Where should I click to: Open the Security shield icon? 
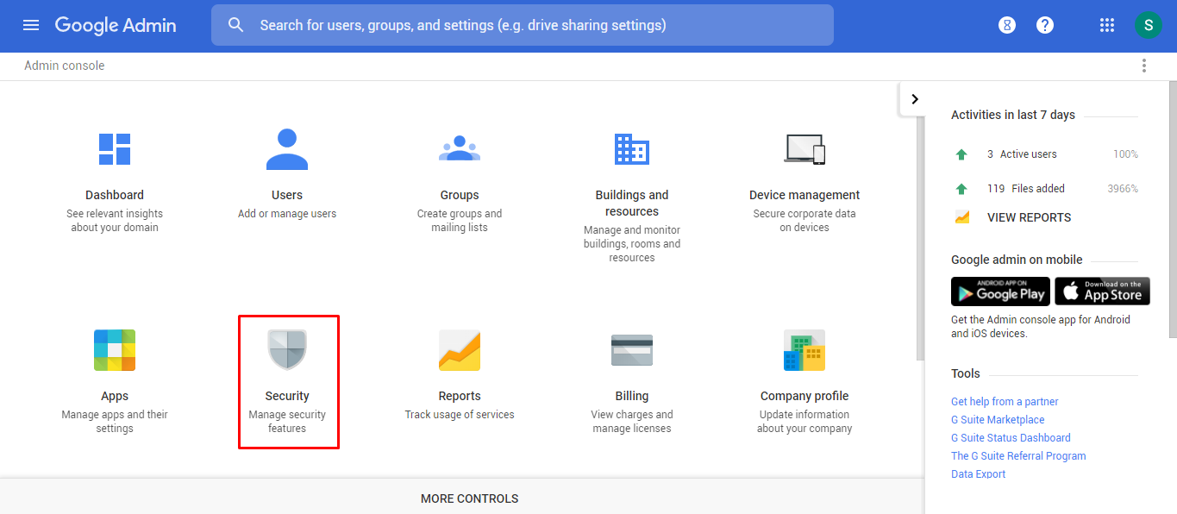point(287,350)
